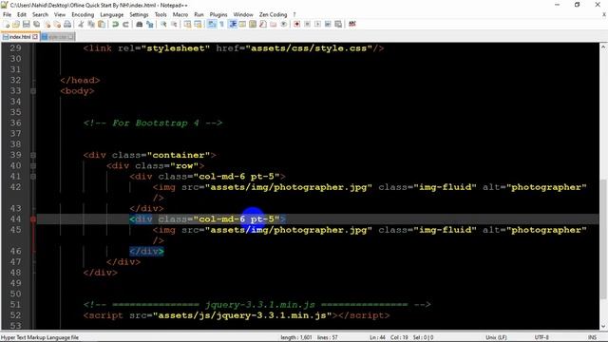Close current document with menu-bar X
Image resolution: width=608 pixels, height=342 pixels.
pos(604,15)
